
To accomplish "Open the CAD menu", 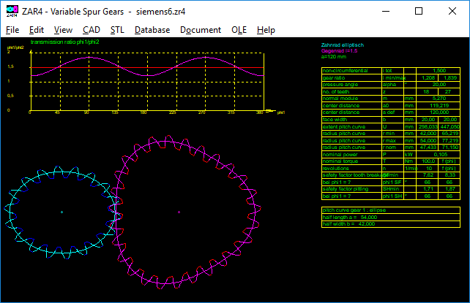I will pos(92,30).
